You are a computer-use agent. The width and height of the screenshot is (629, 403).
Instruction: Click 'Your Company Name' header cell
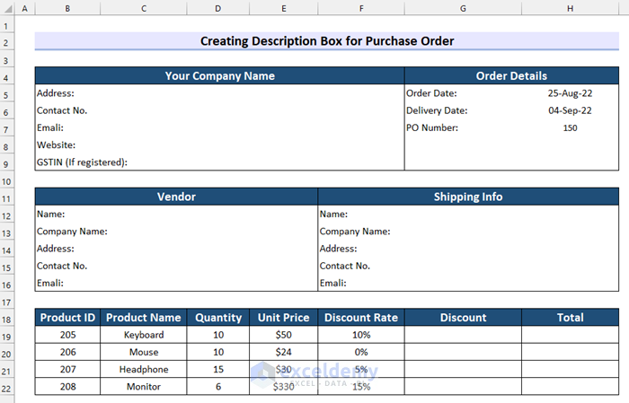220,75
